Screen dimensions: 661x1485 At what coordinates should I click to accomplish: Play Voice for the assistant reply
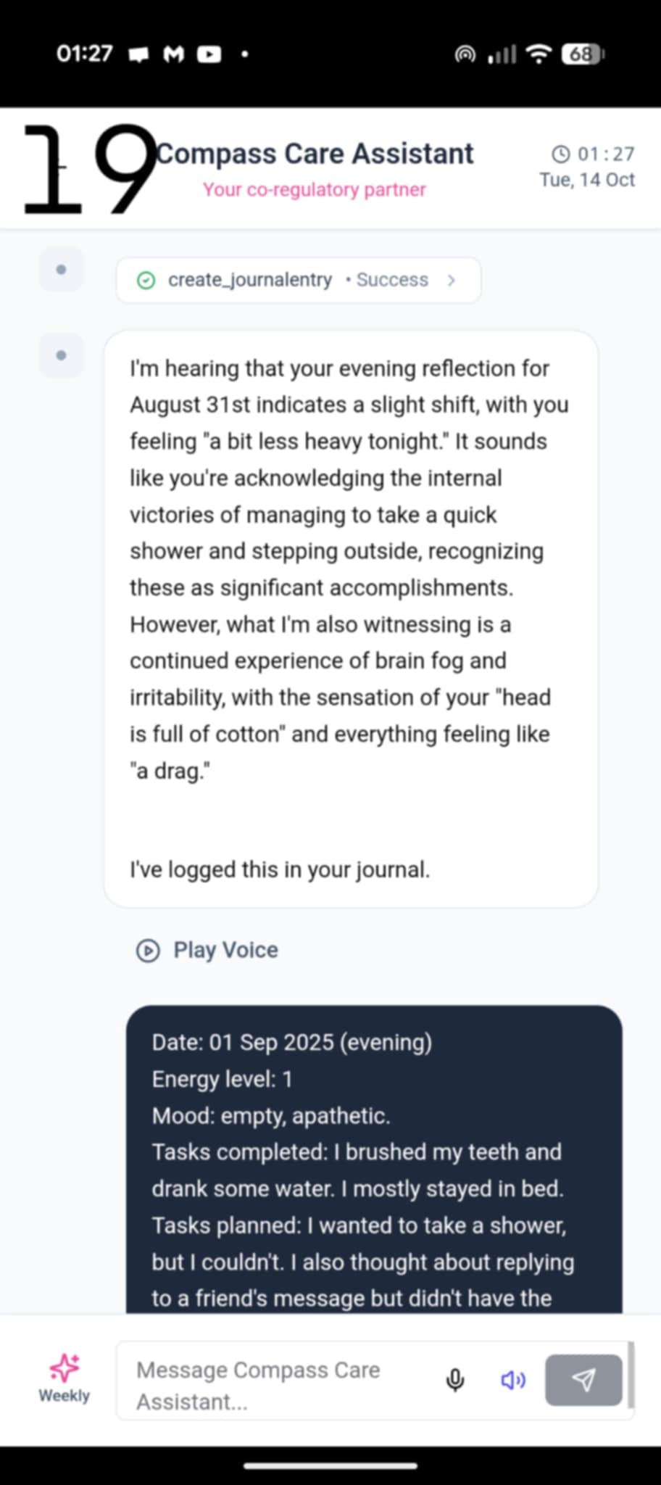point(208,950)
